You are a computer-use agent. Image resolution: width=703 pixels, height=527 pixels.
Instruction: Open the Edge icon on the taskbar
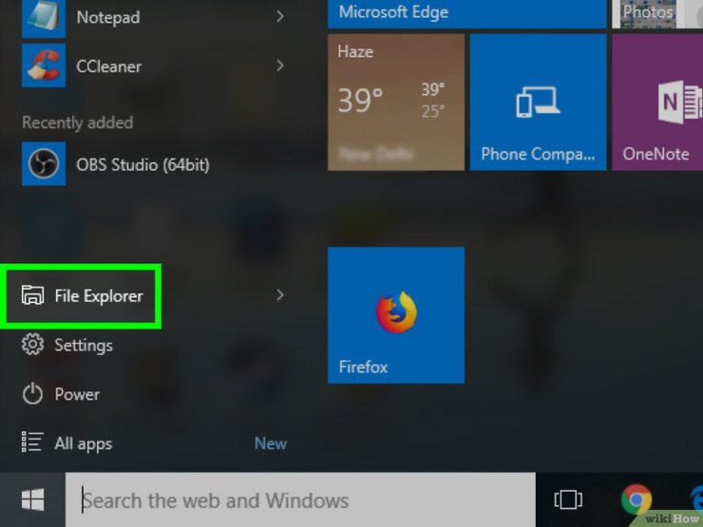tap(696, 499)
